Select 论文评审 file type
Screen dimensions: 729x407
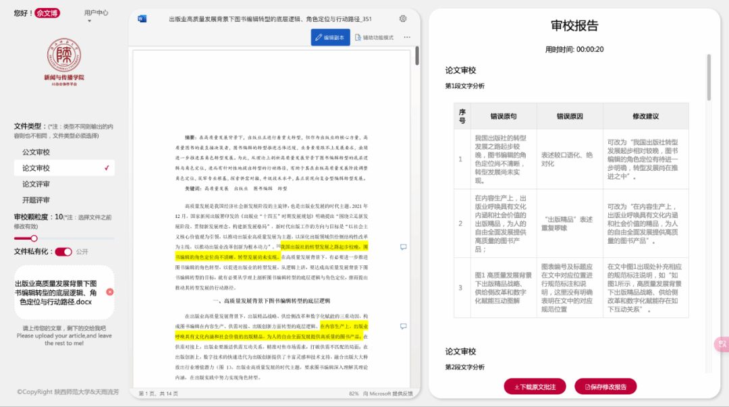coord(36,184)
